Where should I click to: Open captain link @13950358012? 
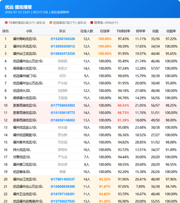pos(62,46)
